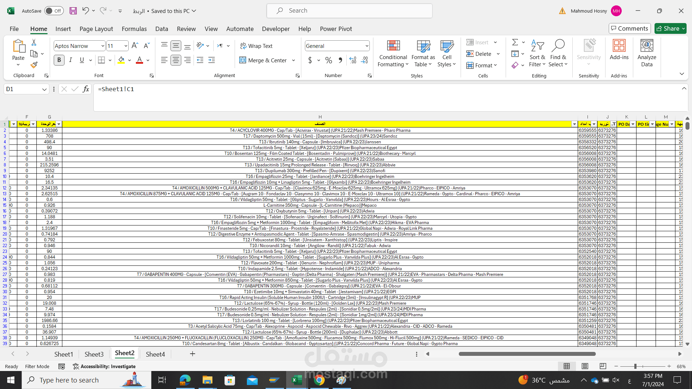692x389 pixels.
Task: Open Cell Styles dropdown
Action: [x=447, y=53]
